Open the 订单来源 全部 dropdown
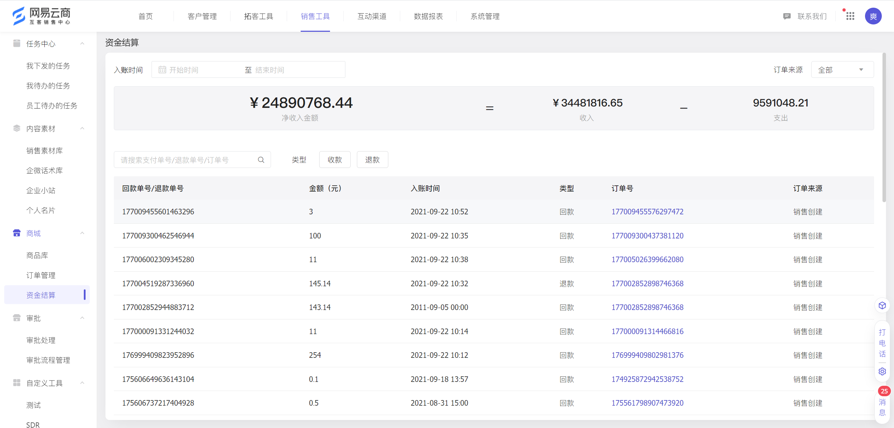This screenshot has height=428, width=894. coord(842,70)
